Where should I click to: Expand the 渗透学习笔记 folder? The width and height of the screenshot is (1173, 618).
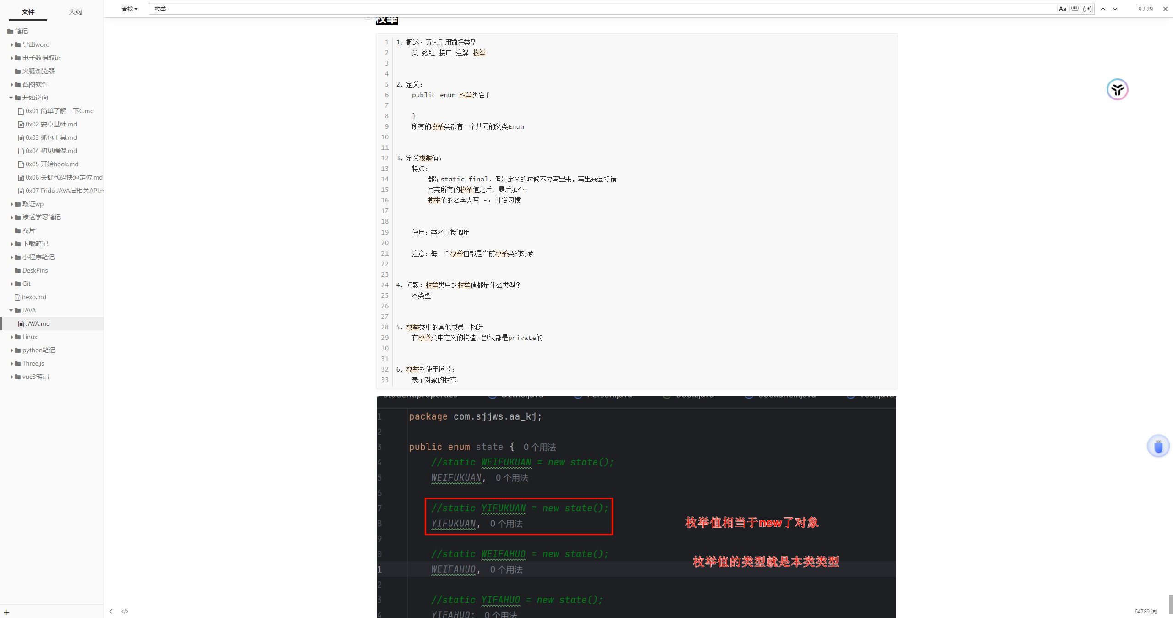(x=11, y=217)
